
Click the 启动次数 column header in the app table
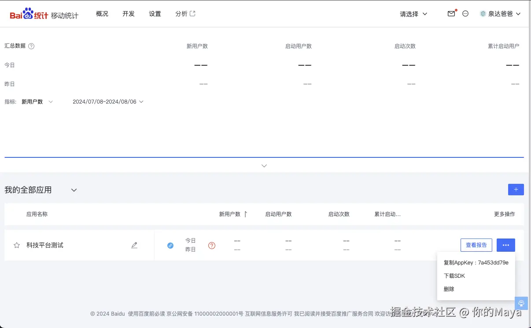tap(339, 214)
